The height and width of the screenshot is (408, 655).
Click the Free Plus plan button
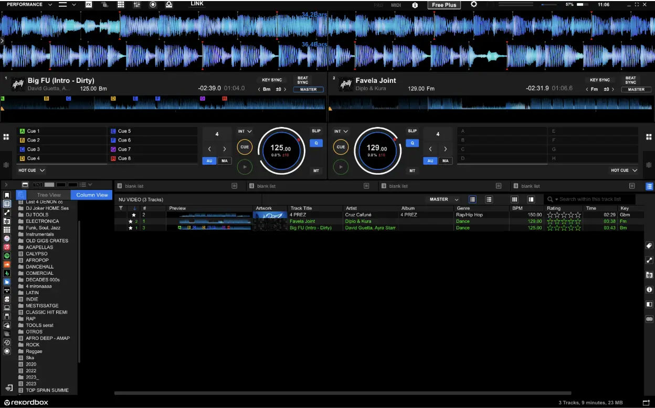point(444,5)
